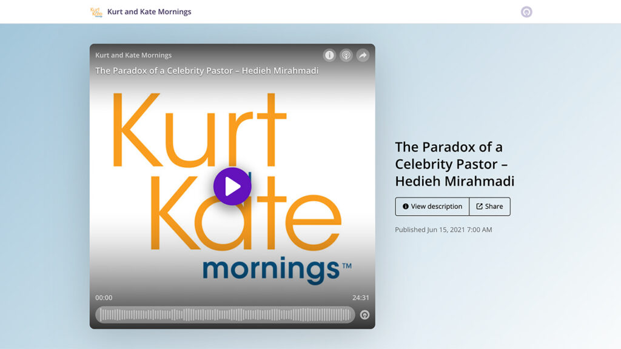Click the Omny logo beside the waveform
This screenshot has height=349, width=621.
[x=364, y=314]
